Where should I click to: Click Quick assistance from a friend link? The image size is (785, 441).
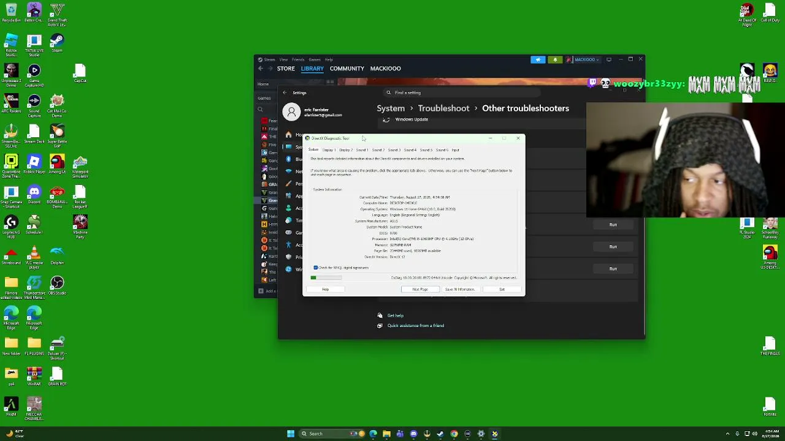click(x=416, y=326)
